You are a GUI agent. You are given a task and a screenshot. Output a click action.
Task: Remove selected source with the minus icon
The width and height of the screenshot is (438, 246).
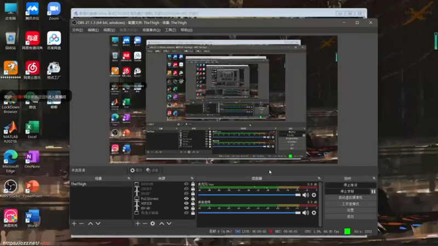(x=145, y=224)
